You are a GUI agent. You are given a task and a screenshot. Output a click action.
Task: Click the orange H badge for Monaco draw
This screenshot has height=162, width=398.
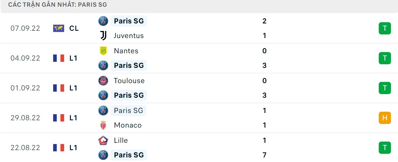(385, 118)
